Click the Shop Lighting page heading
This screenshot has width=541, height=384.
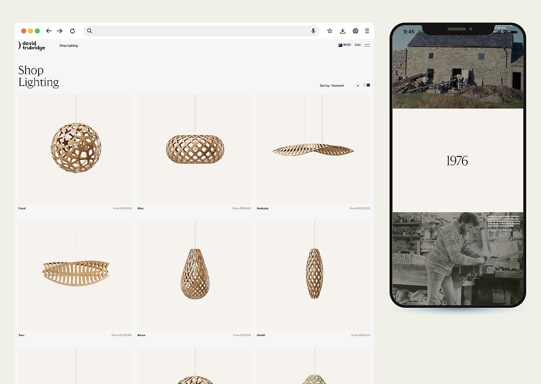[39, 76]
